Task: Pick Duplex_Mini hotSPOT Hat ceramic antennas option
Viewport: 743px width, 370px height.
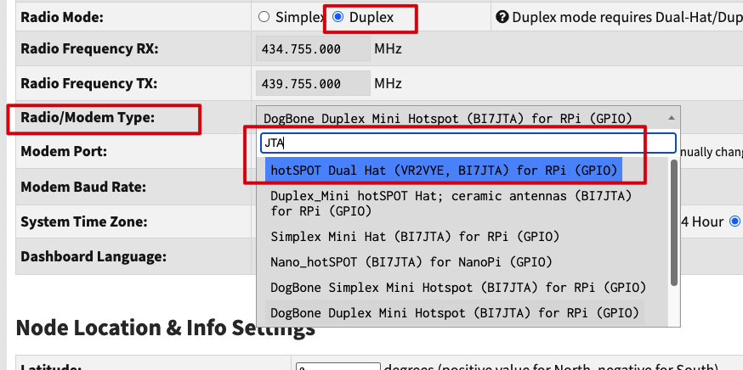Action: click(x=451, y=203)
